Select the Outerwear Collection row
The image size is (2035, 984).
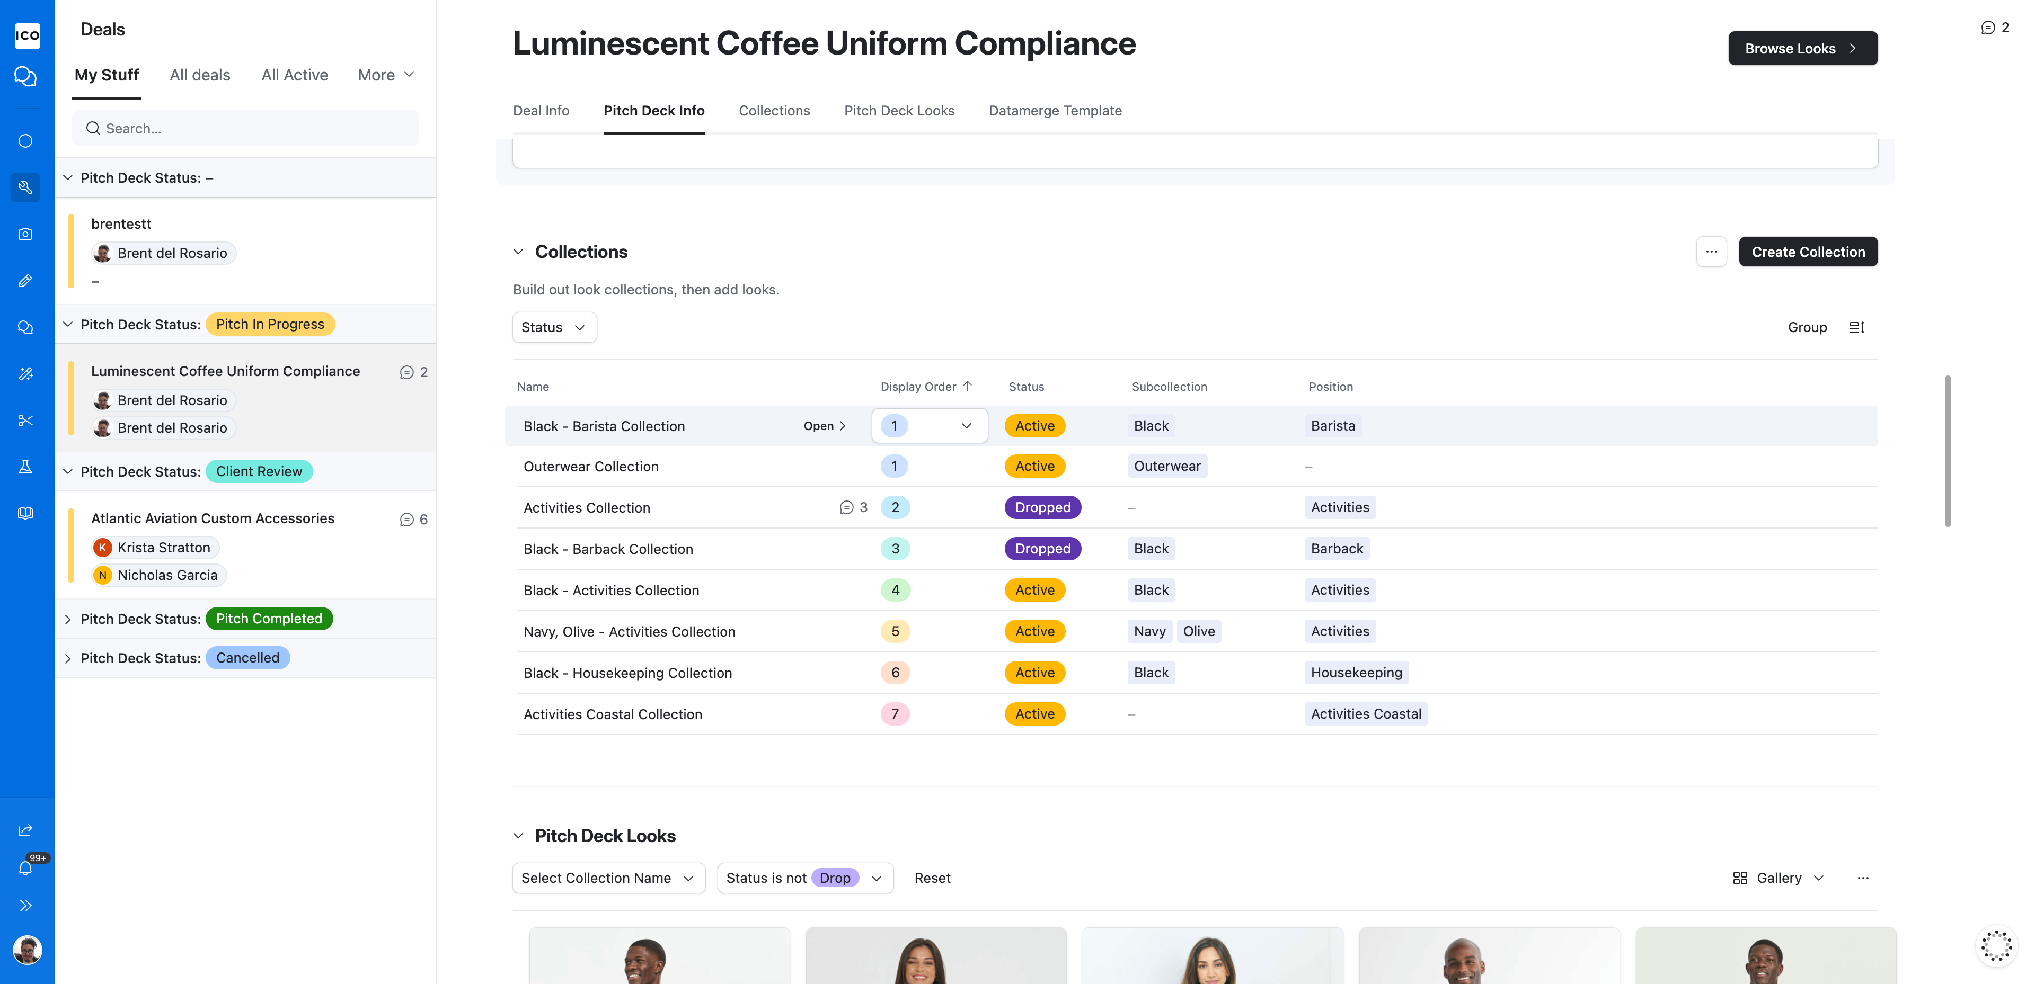(1197, 466)
